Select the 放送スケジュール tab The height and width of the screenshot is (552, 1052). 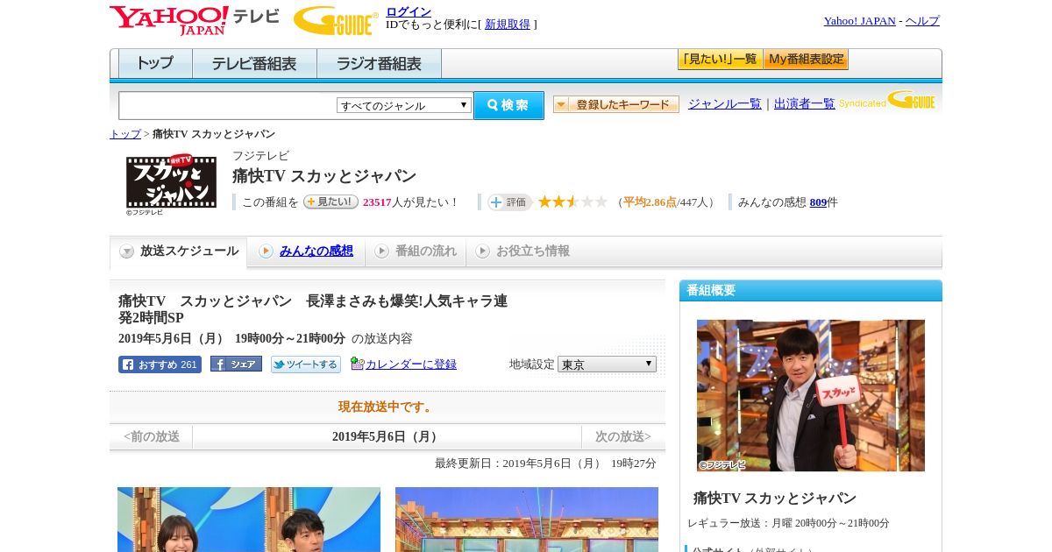pyautogui.click(x=179, y=251)
